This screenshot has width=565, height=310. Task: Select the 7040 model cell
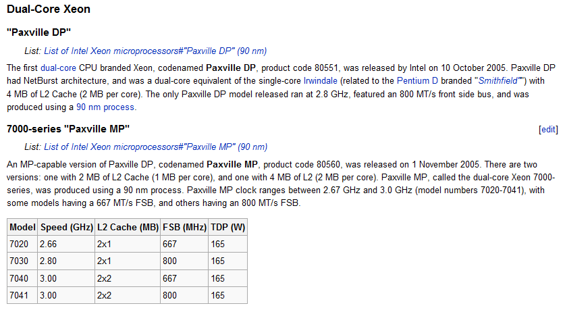click(22, 278)
